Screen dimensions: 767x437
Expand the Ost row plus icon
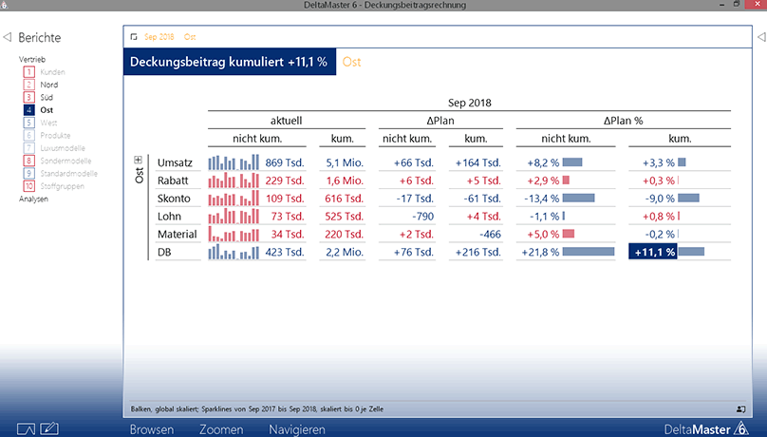click(x=139, y=161)
